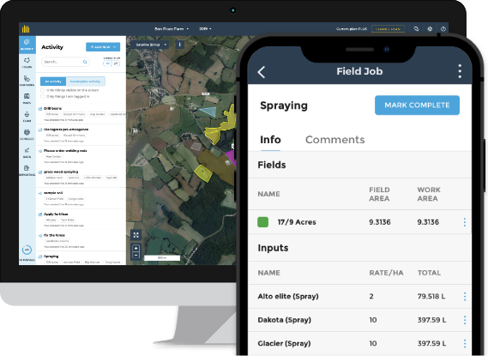Zoom in on the map
Screen dimensions: 488x356
tap(136, 248)
